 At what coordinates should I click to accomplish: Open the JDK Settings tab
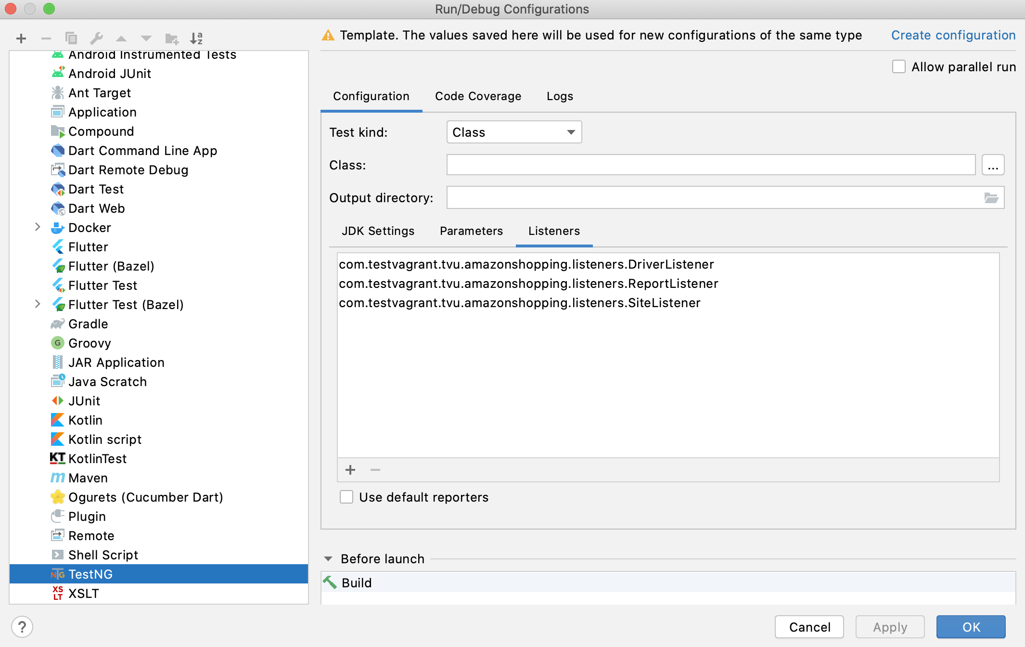tap(378, 231)
